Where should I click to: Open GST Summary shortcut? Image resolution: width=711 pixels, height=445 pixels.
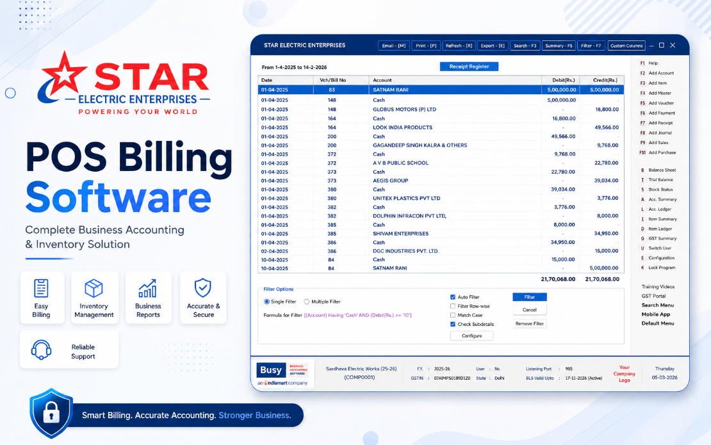658,238
